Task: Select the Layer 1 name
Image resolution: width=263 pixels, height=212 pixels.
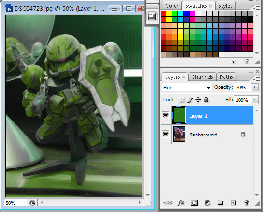Action: click(x=198, y=116)
